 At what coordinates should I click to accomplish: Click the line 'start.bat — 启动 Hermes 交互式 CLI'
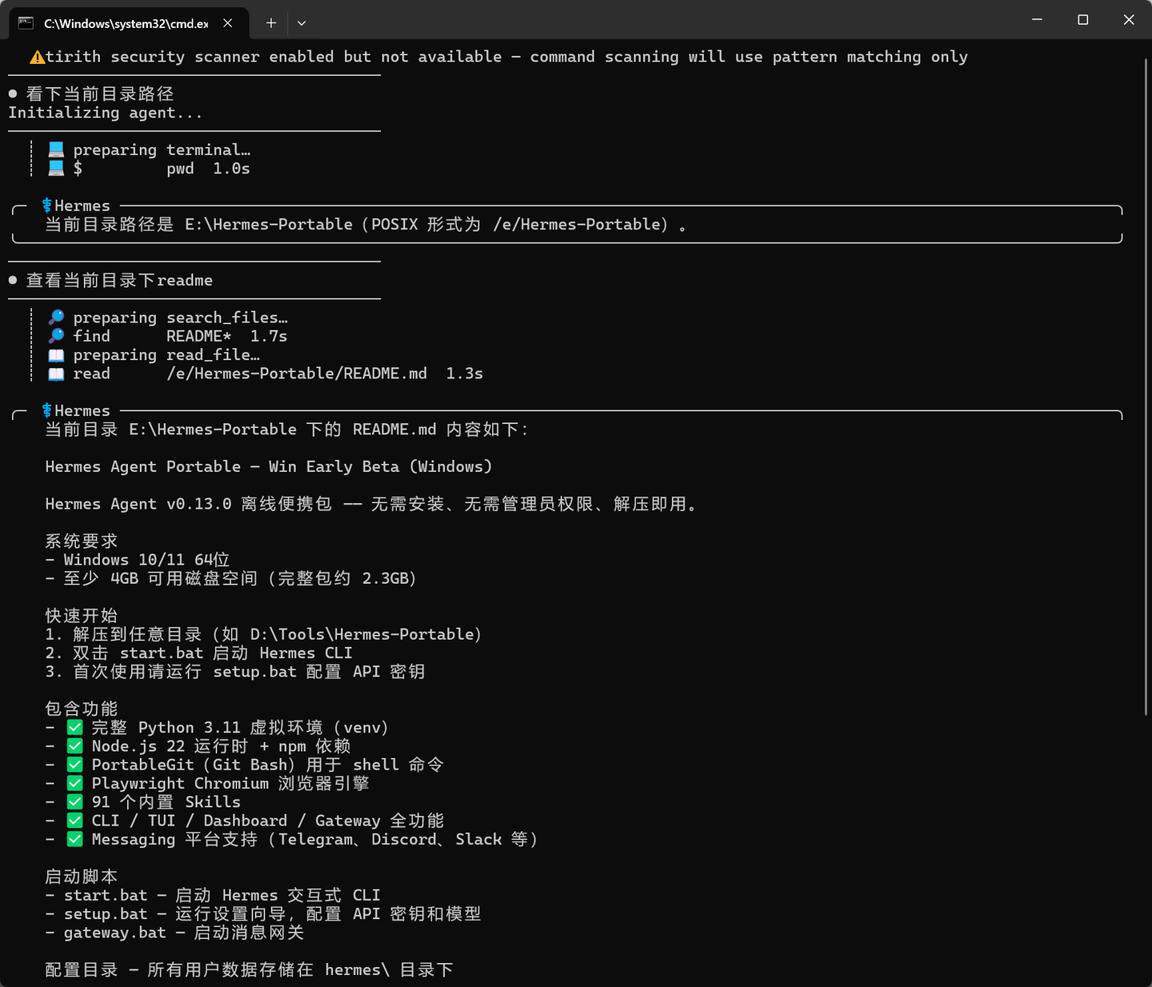(213, 895)
